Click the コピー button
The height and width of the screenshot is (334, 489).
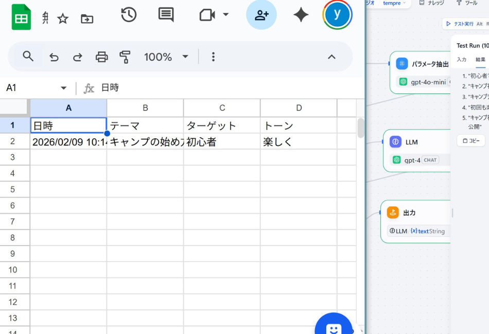(x=470, y=140)
